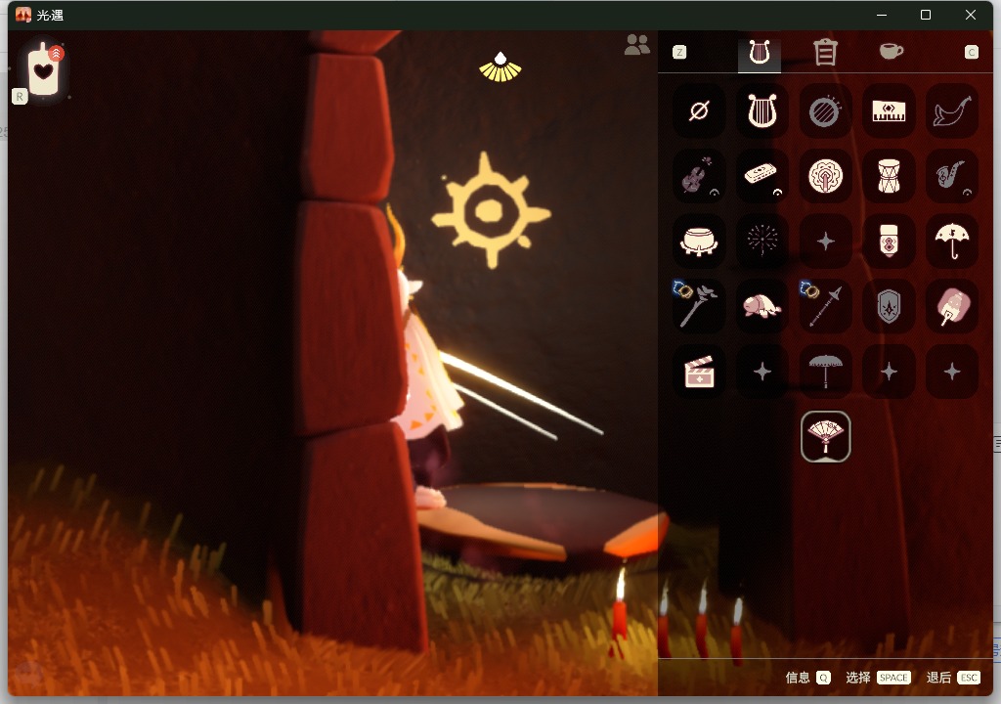Screen dimensions: 1001x704
Task: Click 退后 back button
Action: point(938,678)
